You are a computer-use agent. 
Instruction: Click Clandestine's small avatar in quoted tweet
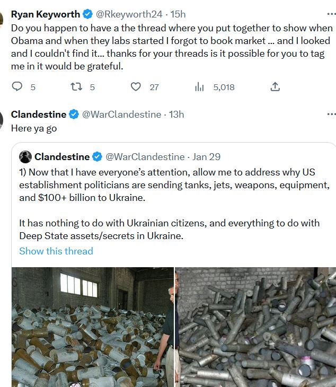tap(25, 157)
